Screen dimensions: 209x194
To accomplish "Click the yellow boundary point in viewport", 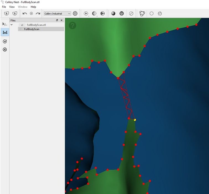I will (135, 120).
